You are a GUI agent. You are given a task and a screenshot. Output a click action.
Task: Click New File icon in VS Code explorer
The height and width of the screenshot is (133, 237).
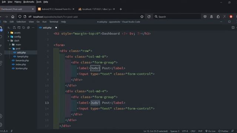(14, 28)
